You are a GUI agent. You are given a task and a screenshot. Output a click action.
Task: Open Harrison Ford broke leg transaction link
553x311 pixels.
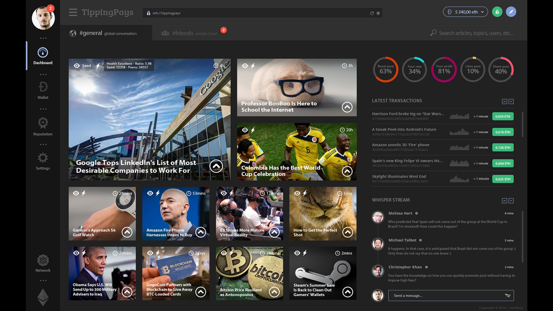coord(408,114)
